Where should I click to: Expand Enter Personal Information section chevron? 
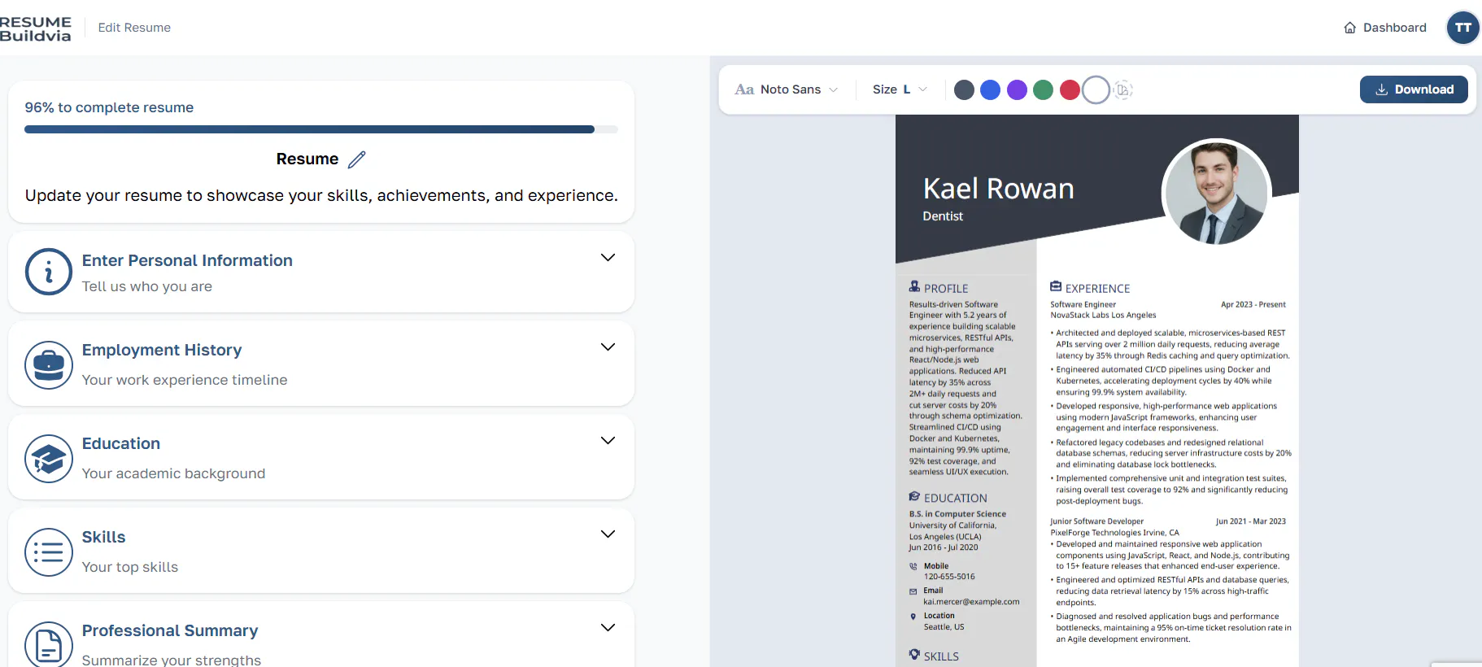click(608, 258)
